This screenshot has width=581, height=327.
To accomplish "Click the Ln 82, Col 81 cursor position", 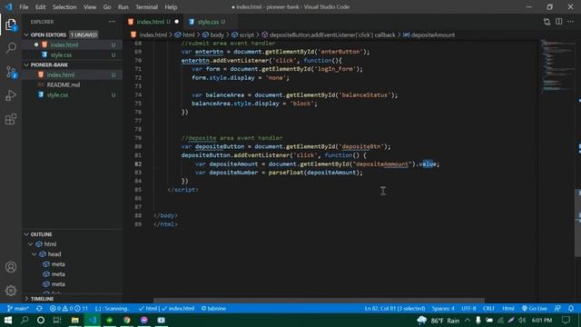I will (395, 309).
